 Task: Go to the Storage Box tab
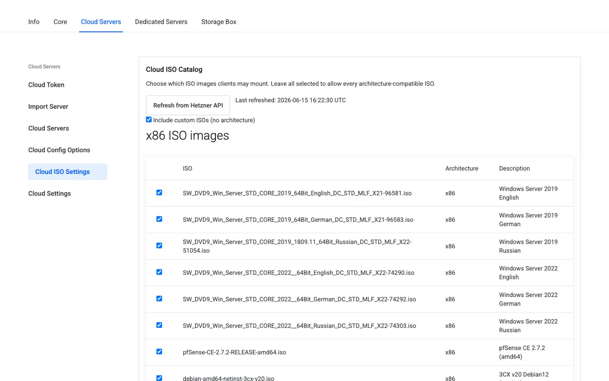[219, 22]
